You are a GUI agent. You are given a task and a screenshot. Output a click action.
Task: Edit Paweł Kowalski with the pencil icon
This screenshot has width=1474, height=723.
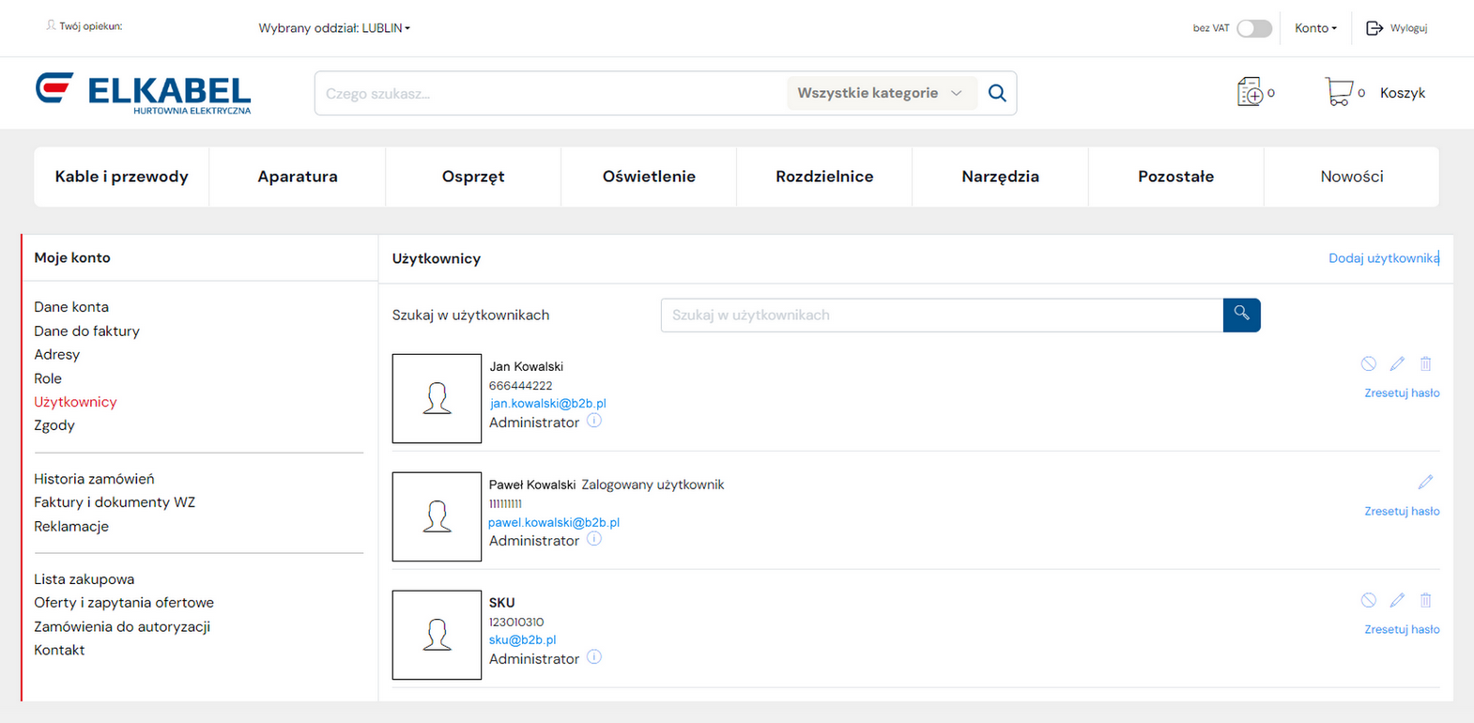1425,482
